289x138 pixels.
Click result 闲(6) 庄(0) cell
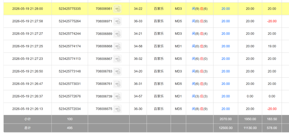(x=200, y=59)
